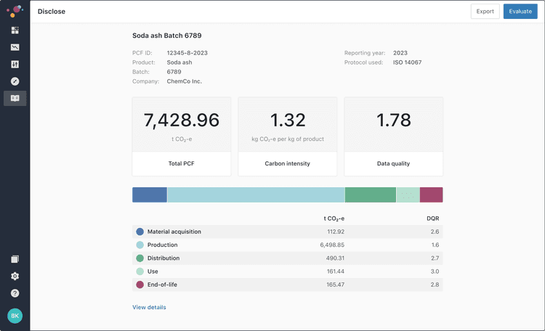Open settings gear in sidebar
The image size is (545, 331).
[15, 276]
